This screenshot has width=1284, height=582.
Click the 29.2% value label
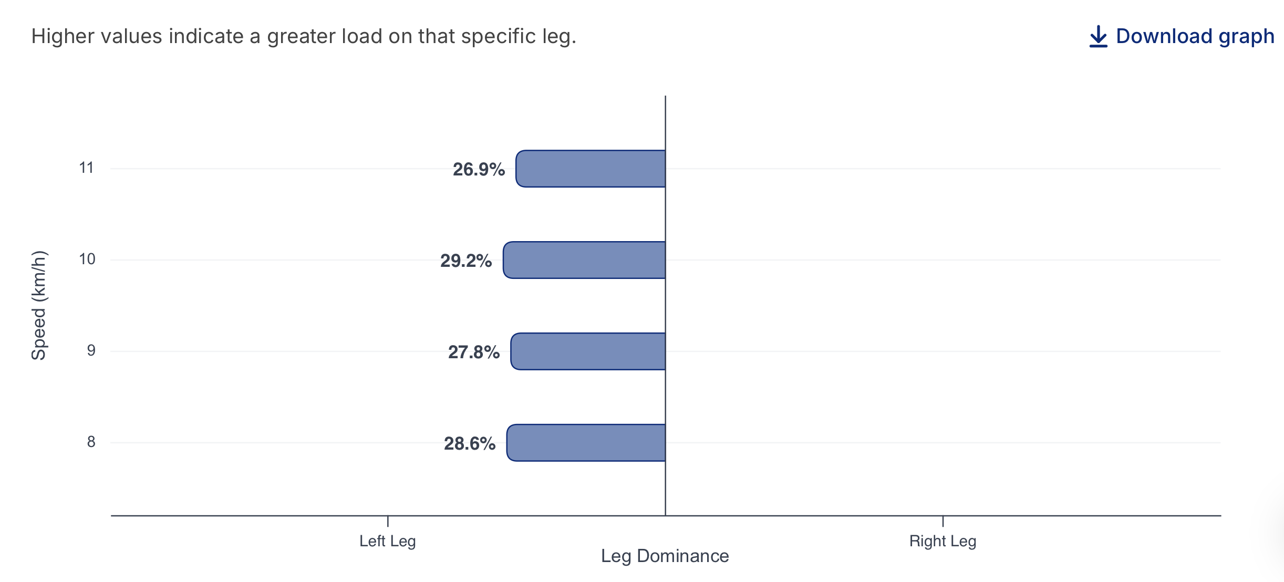[x=466, y=261]
